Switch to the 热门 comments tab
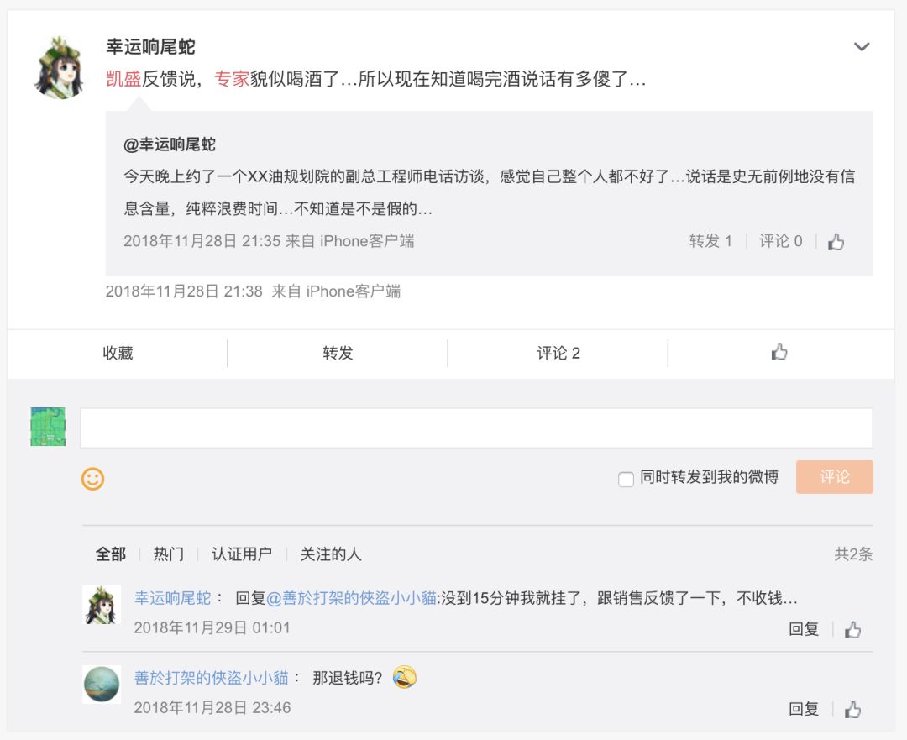The width and height of the screenshot is (907, 740). click(169, 554)
